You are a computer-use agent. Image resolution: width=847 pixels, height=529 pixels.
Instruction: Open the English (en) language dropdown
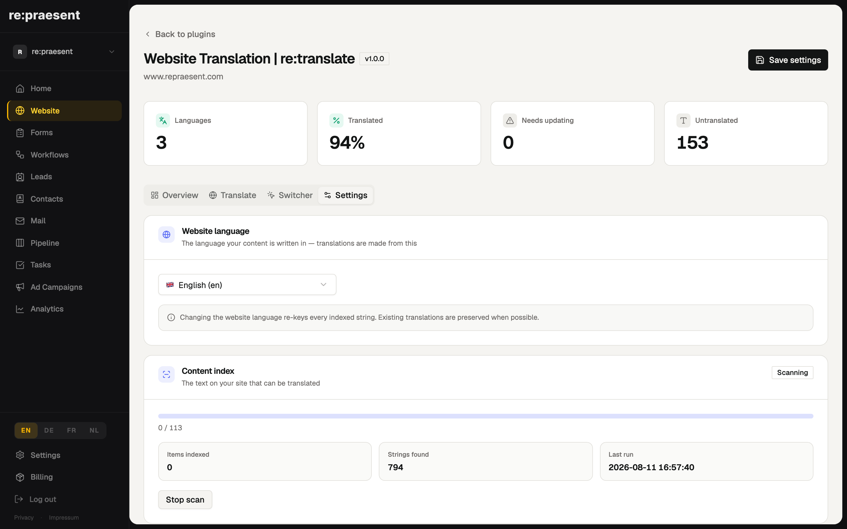point(247,284)
